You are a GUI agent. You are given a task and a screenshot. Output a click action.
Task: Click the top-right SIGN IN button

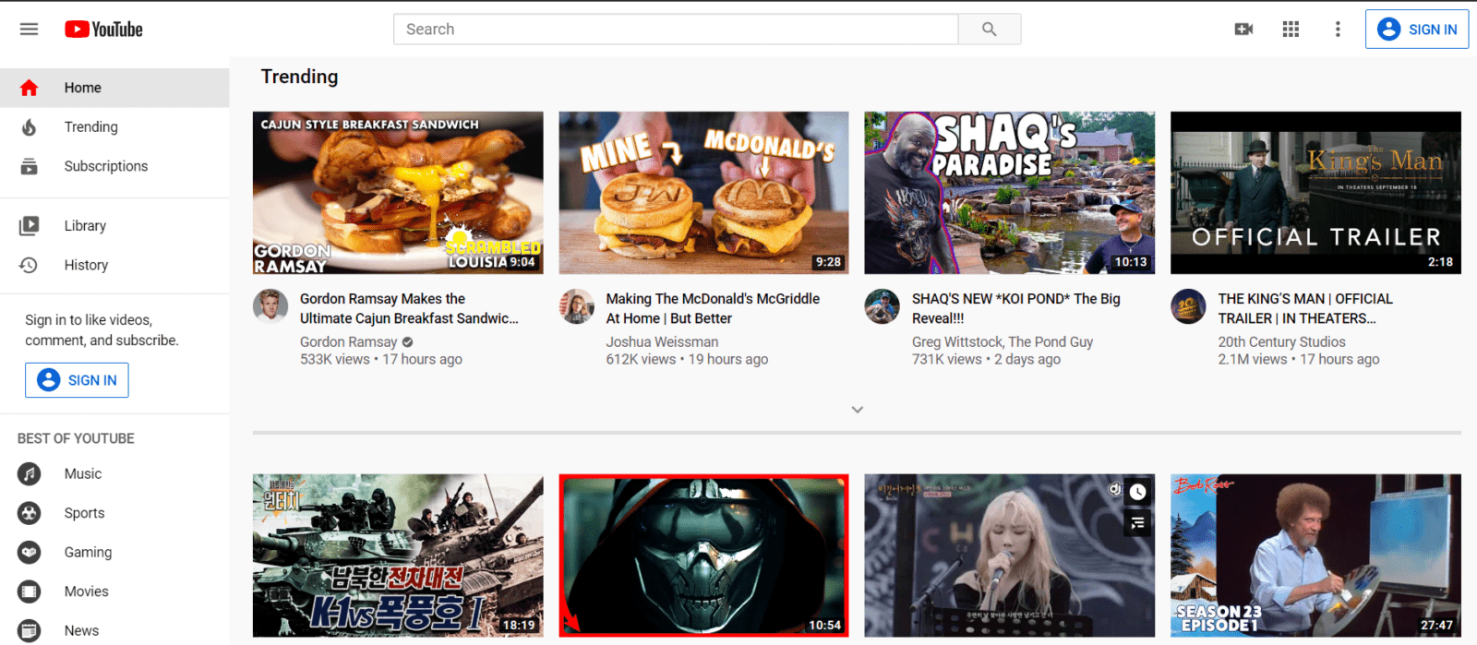1416,30
